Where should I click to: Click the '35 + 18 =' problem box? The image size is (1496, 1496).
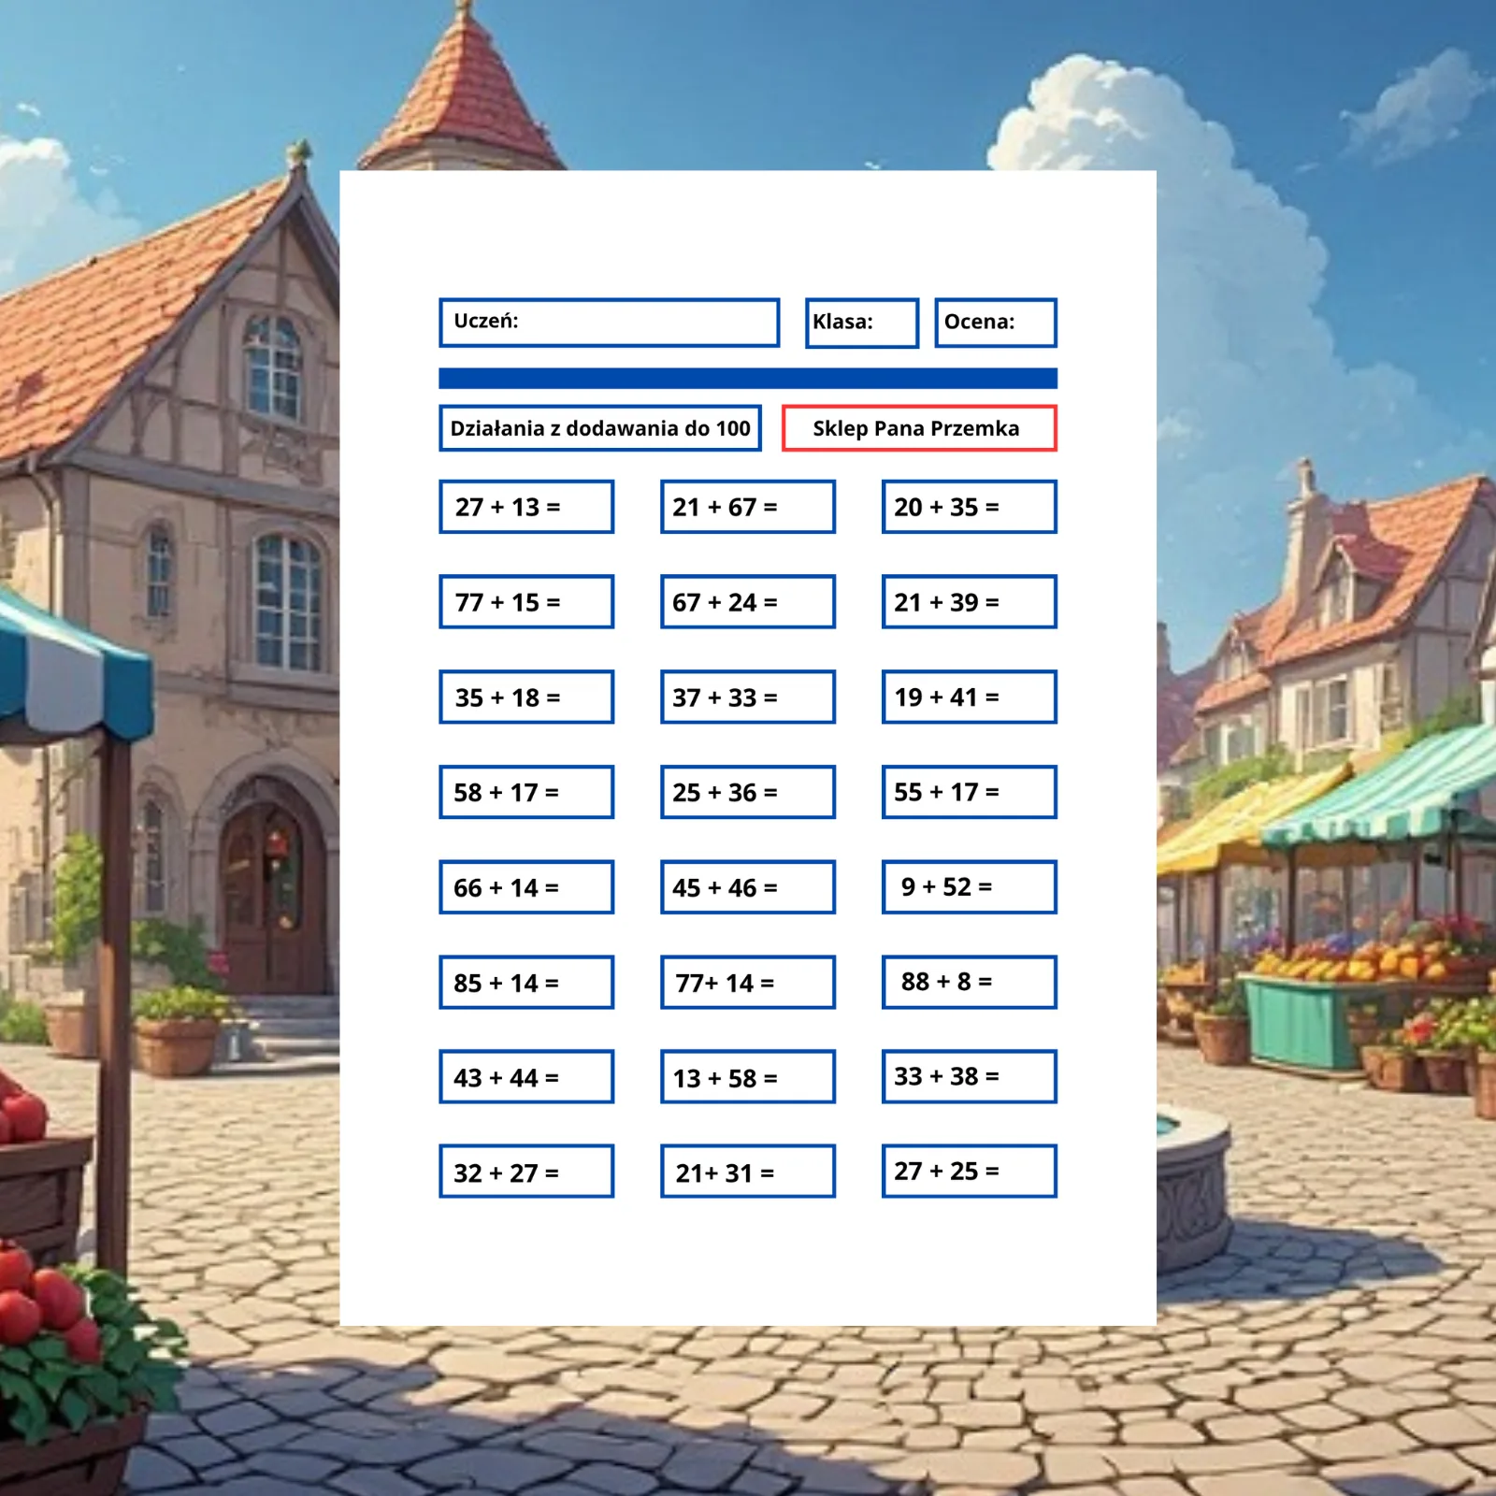526,697
